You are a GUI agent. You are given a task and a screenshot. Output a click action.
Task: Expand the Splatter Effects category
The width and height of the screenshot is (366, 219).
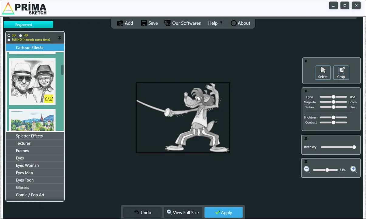35,136
